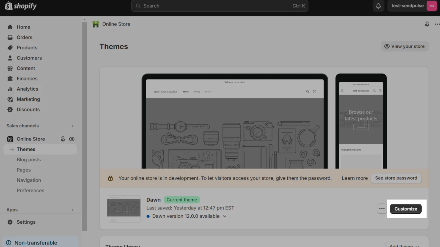Click the Customize button
Screen dimensions: 440x247
coord(406,209)
